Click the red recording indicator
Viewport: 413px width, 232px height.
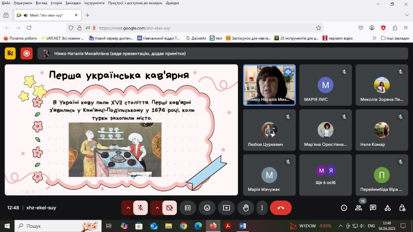[x=26, y=54]
